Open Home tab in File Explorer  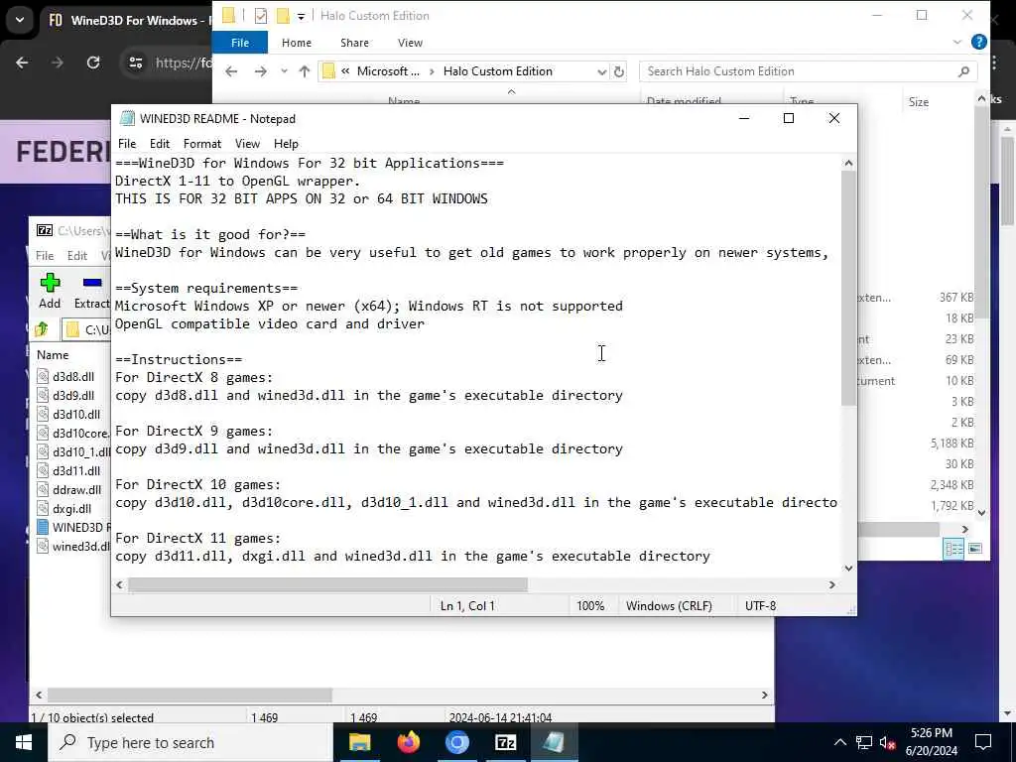pos(296,43)
